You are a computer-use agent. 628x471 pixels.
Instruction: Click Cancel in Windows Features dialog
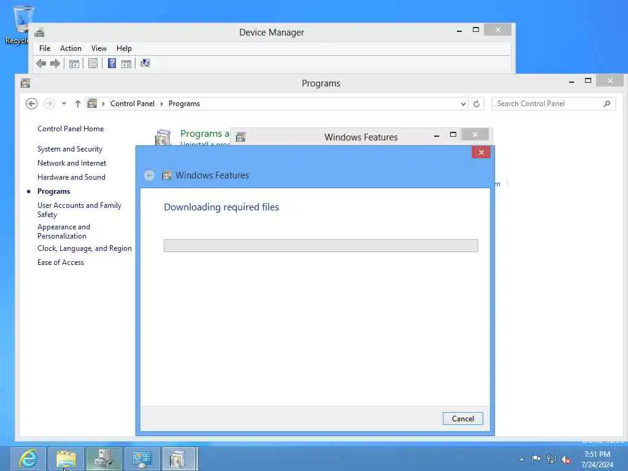[462, 418]
